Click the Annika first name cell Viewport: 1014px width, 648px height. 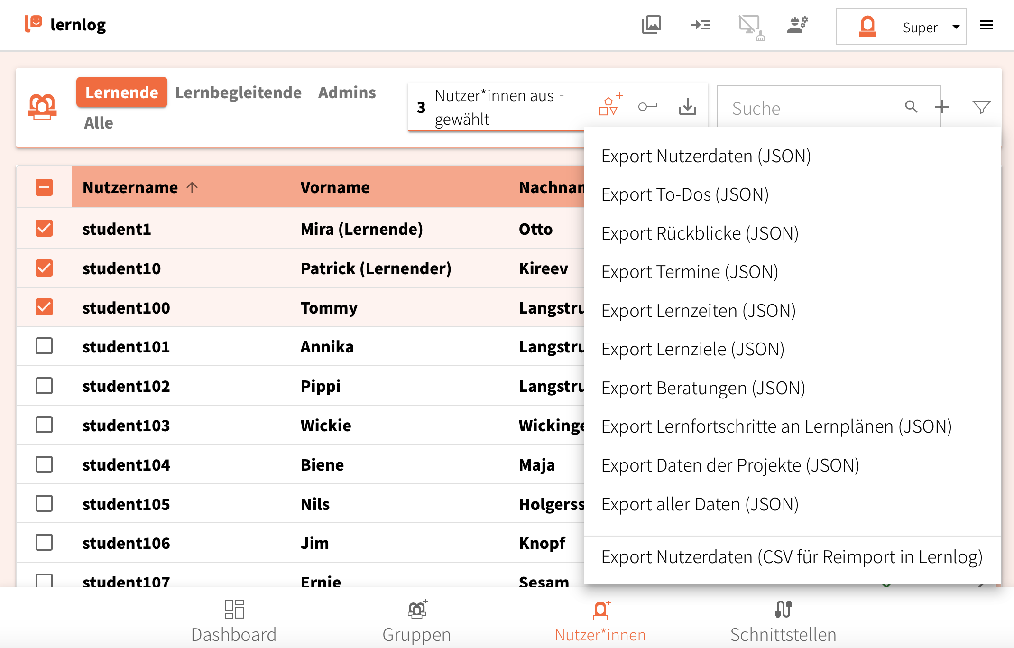[x=327, y=347]
